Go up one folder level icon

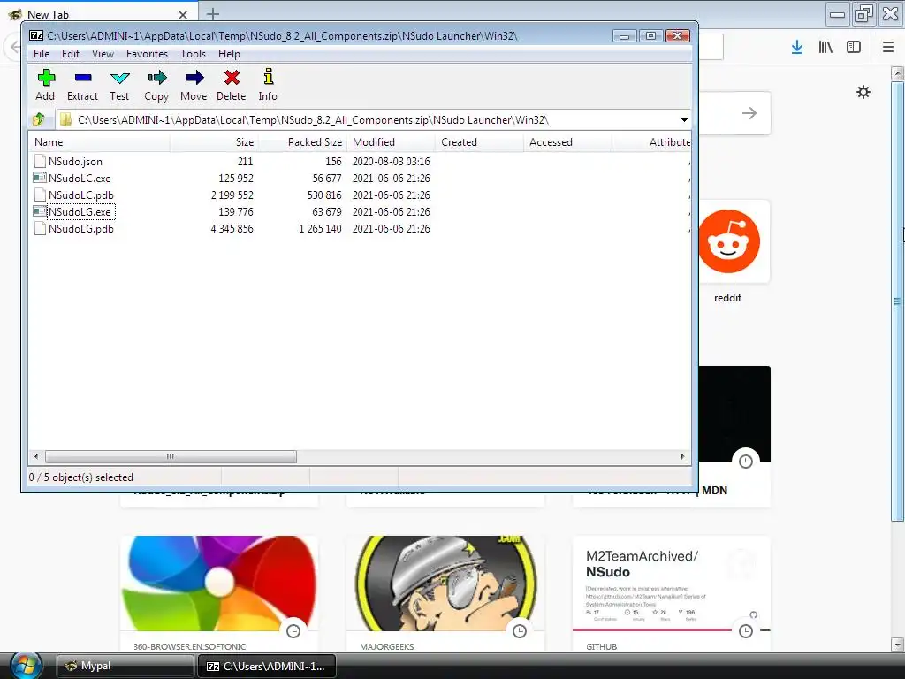click(39, 119)
